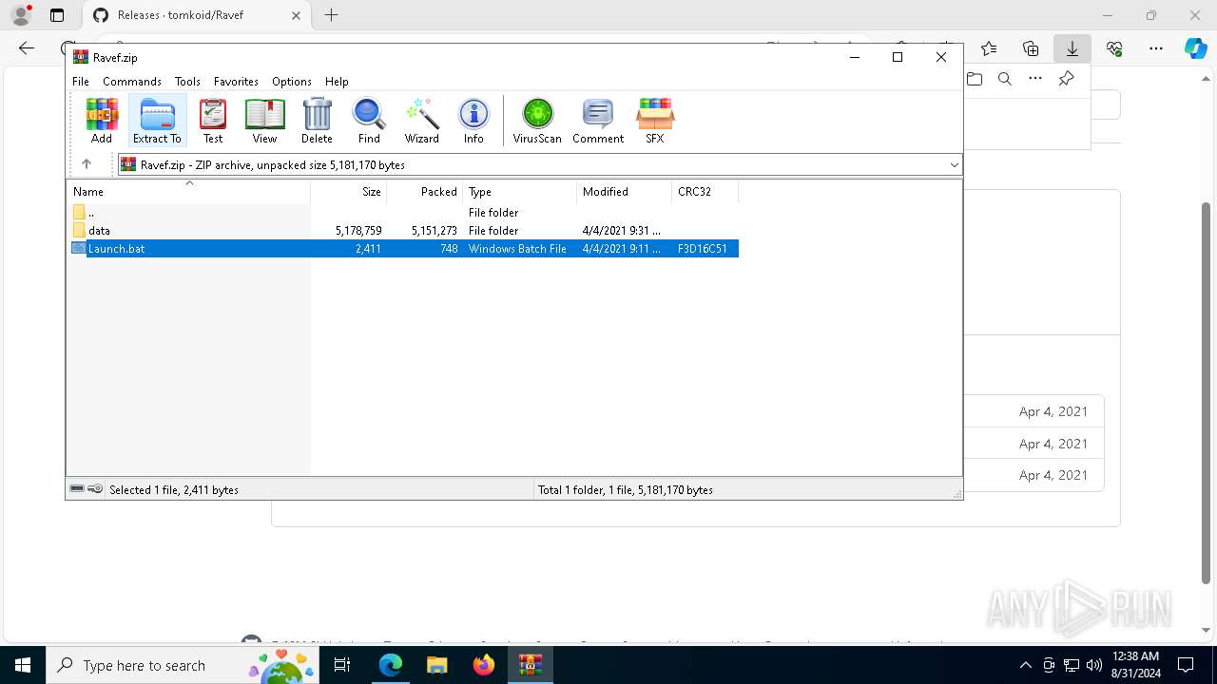The height and width of the screenshot is (684, 1217).
Task: Open the Options menu
Action: (x=291, y=82)
